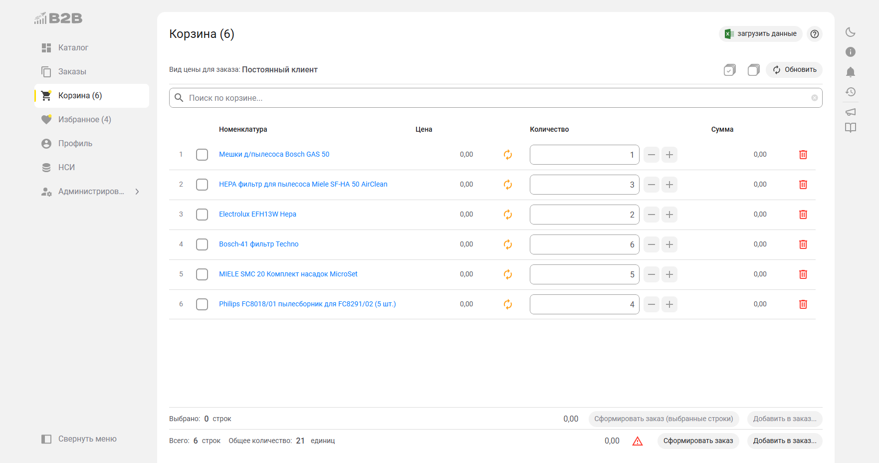Click the help question mark icon

click(x=815, y=34)
